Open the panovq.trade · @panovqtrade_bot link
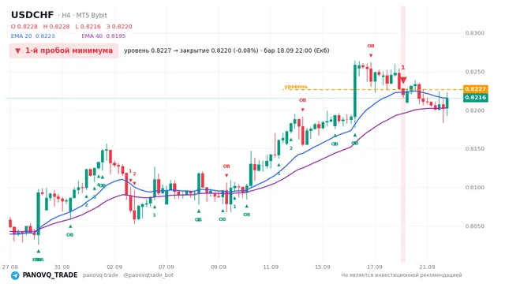This screenshot has height=284, width=505. click(x=128, y=275)
